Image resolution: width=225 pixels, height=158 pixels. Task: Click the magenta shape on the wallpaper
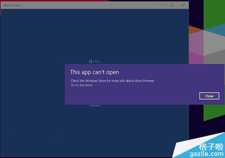pyautogui.click(x=195, y=58)
